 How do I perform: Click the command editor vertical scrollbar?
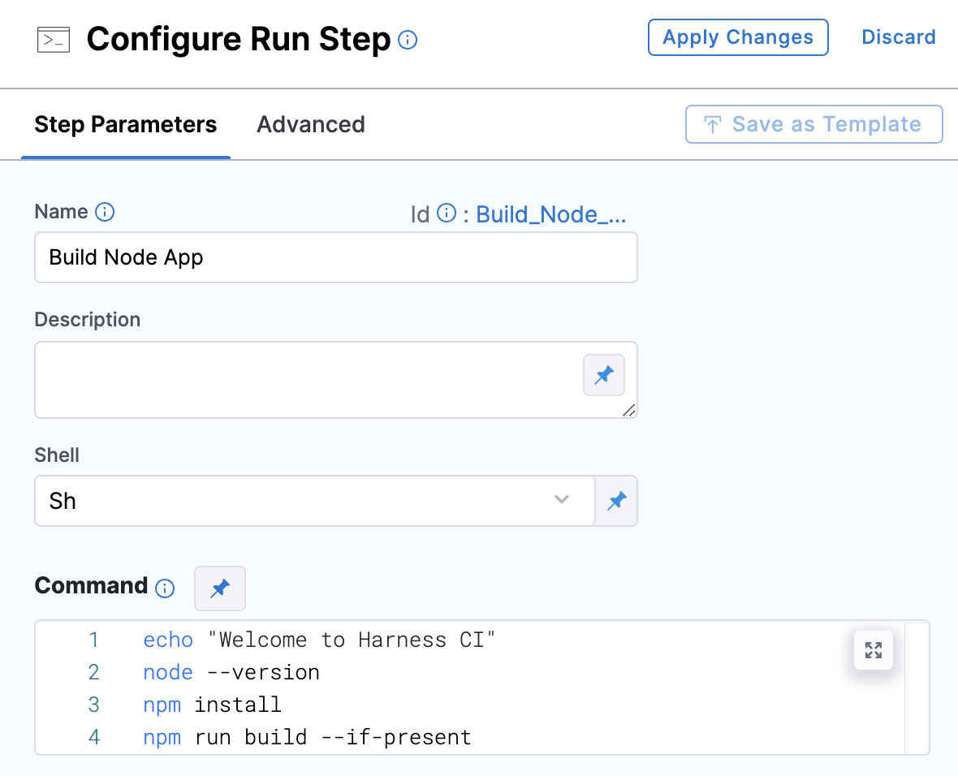pyautogui.click(x=917, y=688)
